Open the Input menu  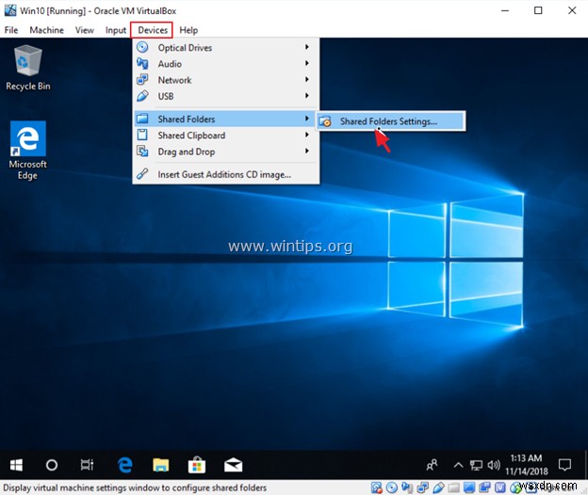(x=116, y=30)
